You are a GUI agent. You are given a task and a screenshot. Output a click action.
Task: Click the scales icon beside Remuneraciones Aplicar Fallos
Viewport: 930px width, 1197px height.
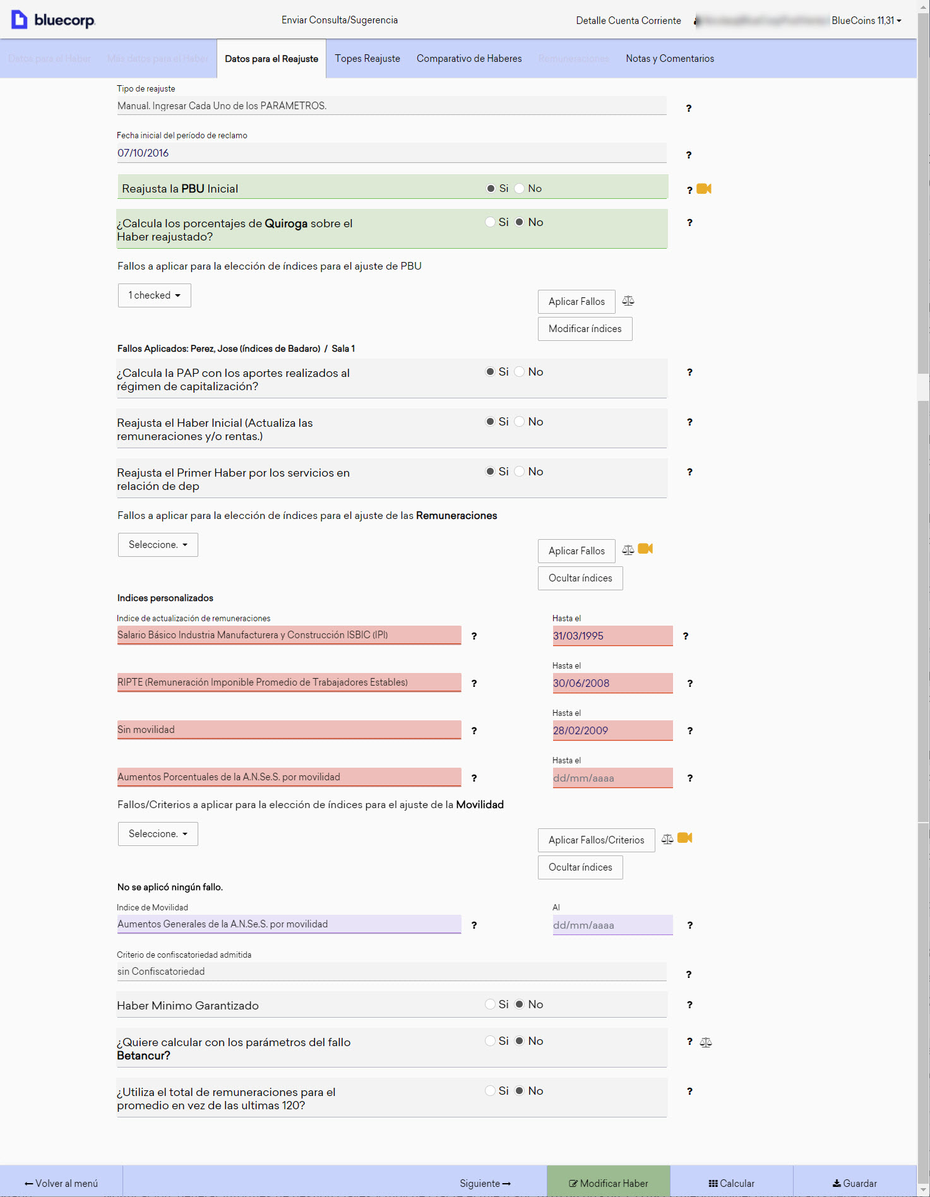(628, 551)
